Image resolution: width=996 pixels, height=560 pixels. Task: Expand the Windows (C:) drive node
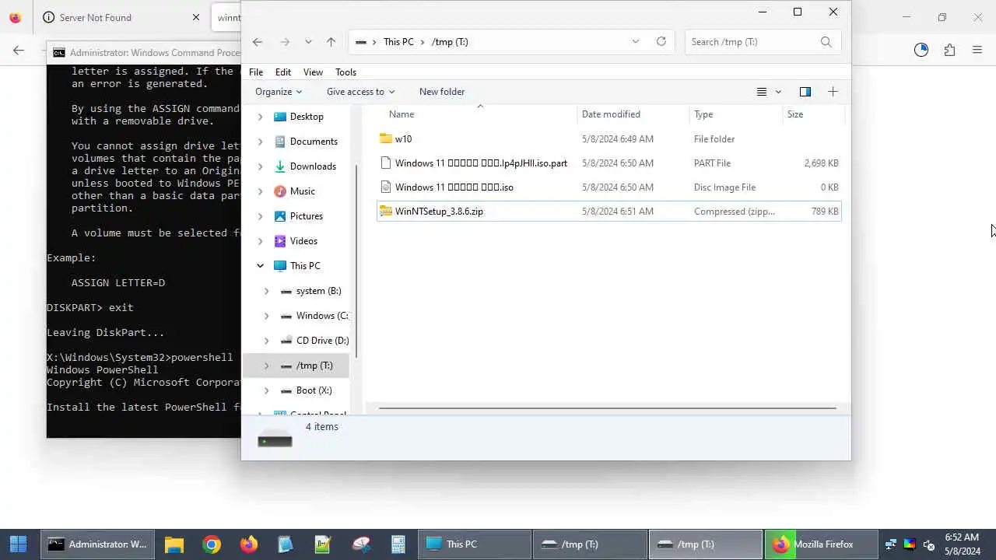(x=266, y=316)
